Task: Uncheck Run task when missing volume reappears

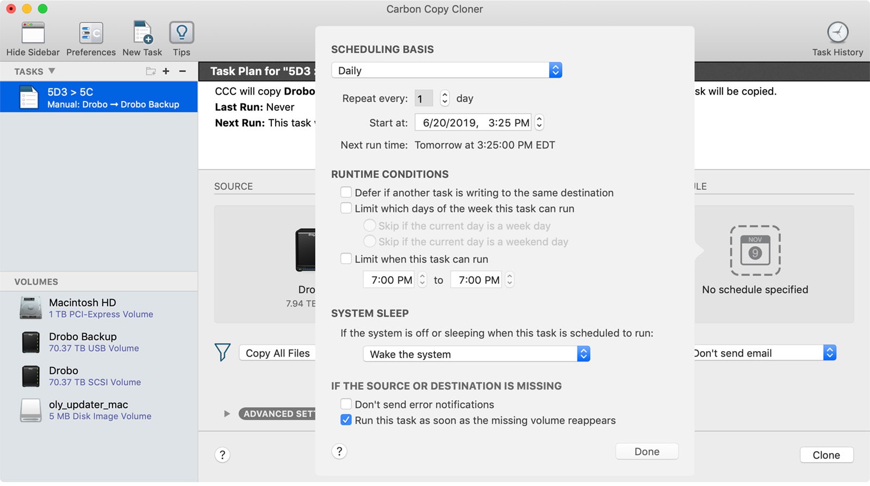Action: (346, 420)
